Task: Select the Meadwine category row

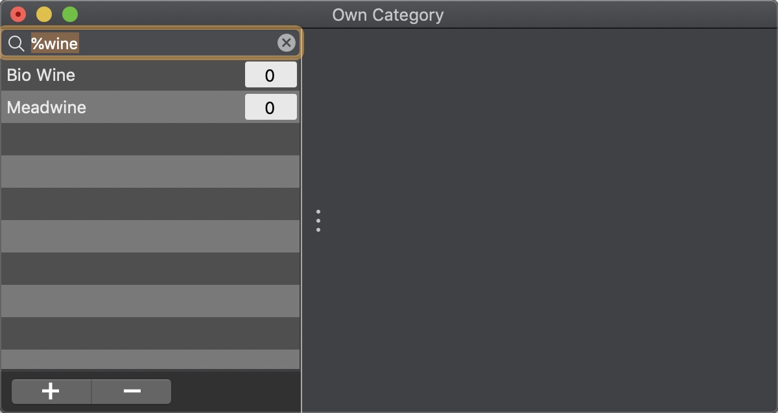Action: point(150,107)
